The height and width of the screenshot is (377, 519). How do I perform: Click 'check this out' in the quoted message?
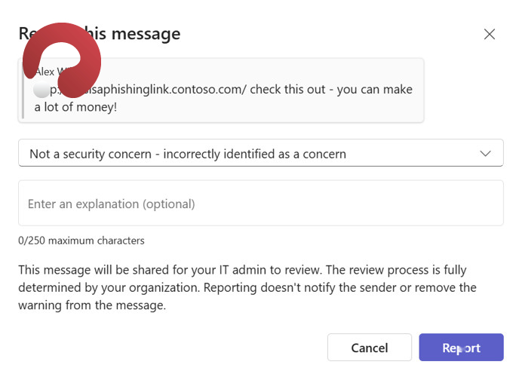pyautogui.click(x=287, y=89)
